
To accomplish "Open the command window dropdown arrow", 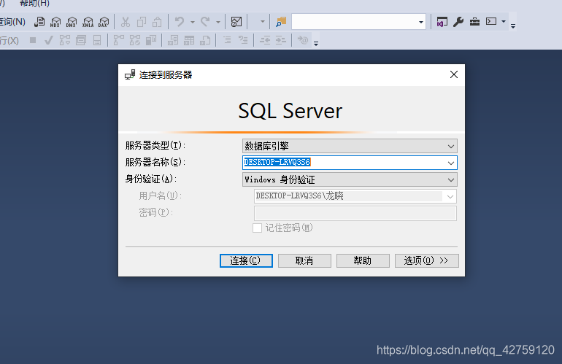I will [x=503, y=21].
